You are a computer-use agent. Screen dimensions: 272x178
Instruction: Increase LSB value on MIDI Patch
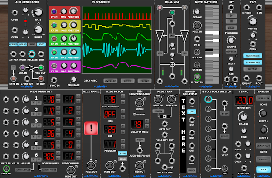point(123,126)
